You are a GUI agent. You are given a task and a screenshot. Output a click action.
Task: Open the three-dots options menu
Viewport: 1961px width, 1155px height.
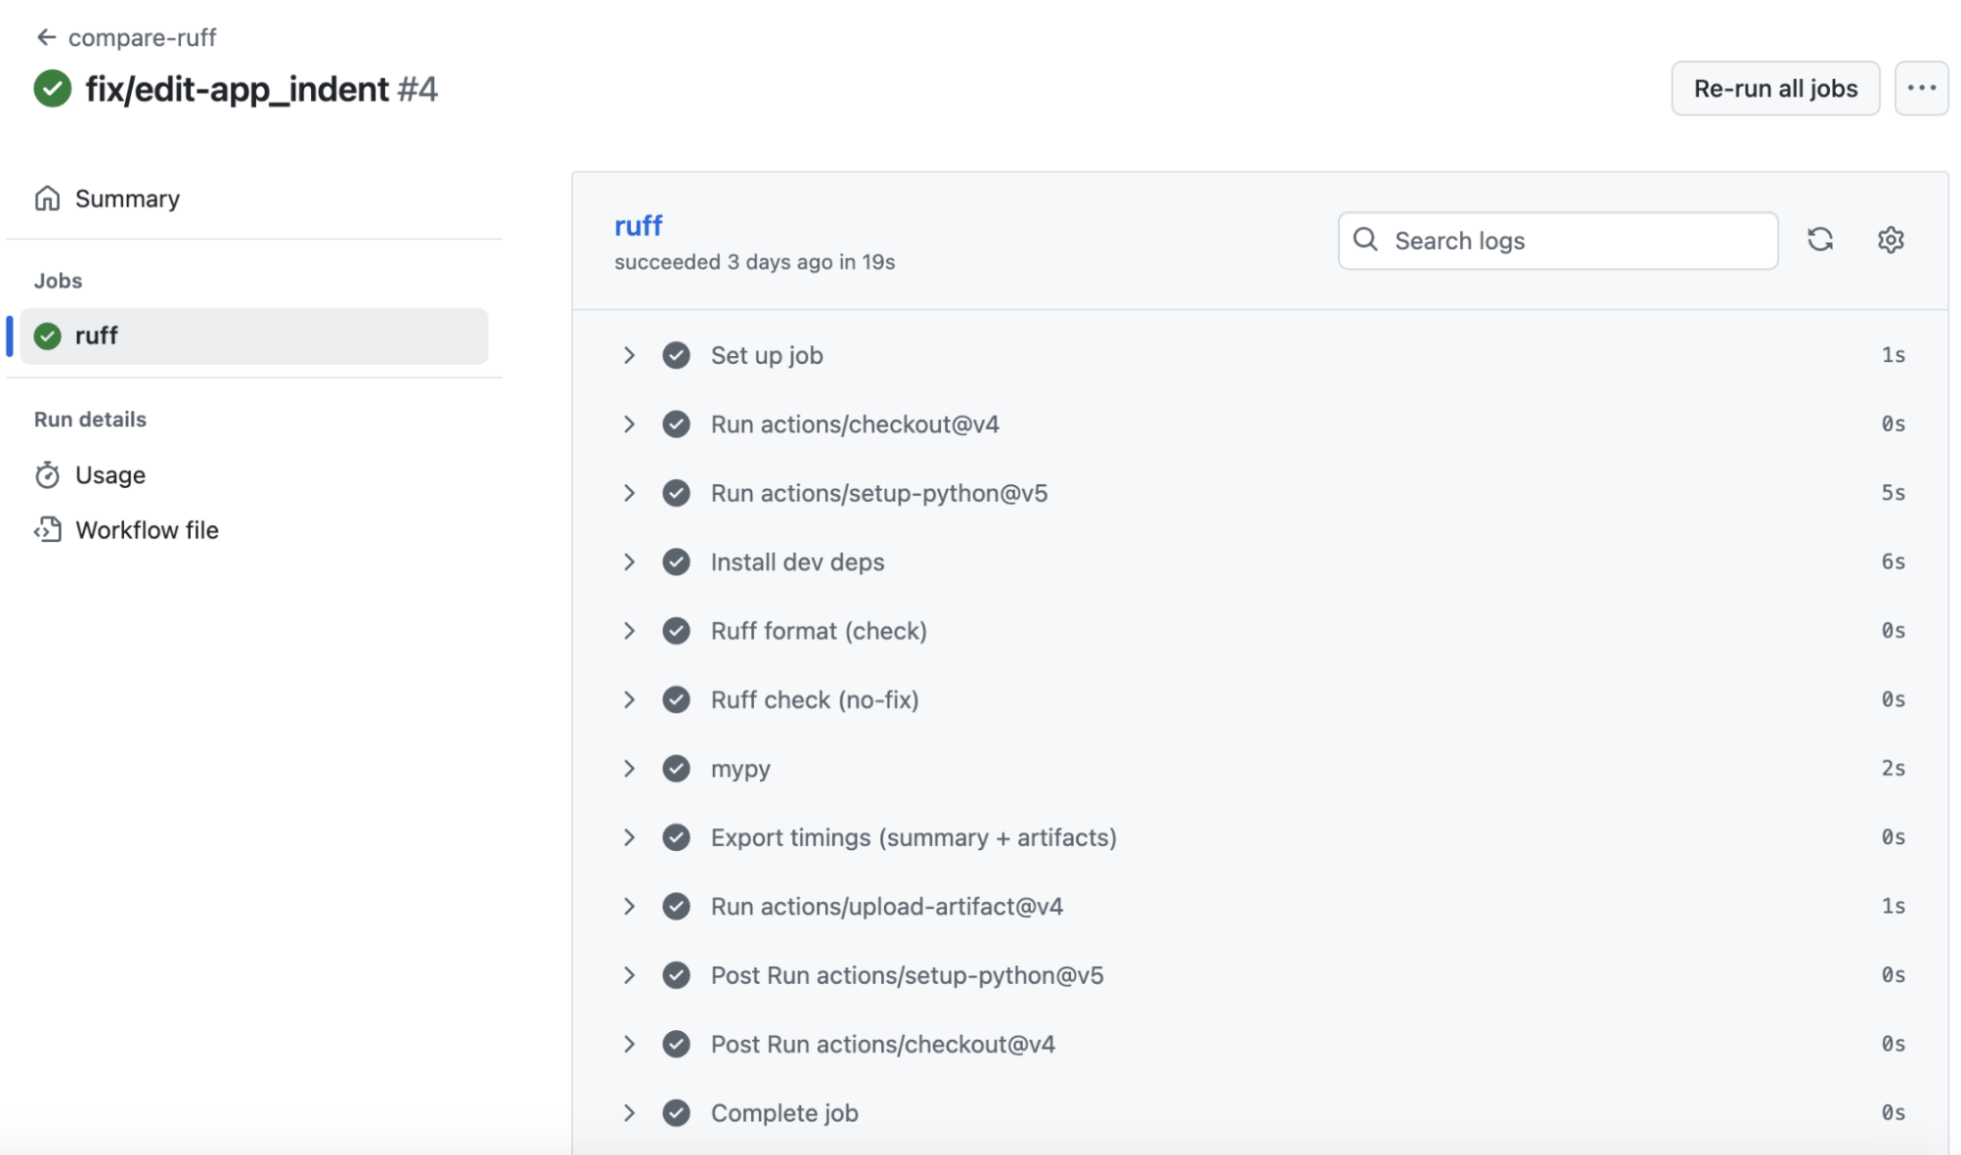(1921, 89)
